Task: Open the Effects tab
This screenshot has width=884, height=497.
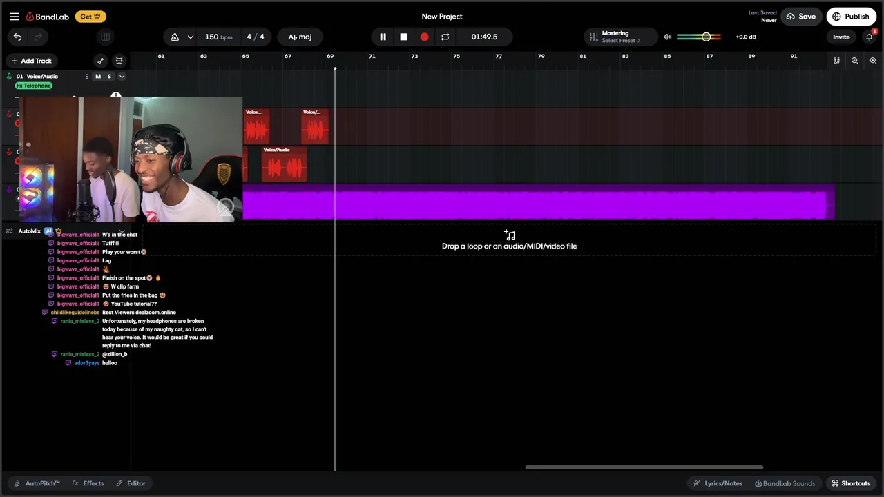Action: (x=88, y=483)
